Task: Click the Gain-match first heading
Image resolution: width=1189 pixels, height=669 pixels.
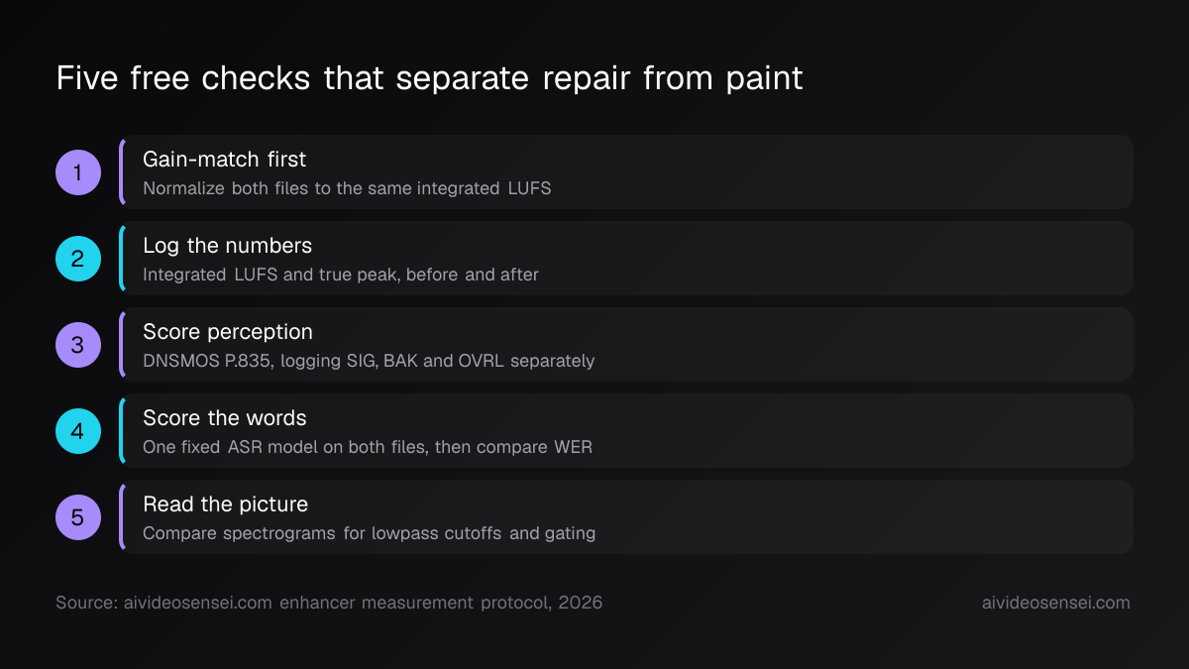Action: (x=225, y=159)
